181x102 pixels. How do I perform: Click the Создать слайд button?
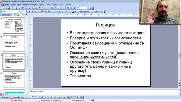pos(97,12)
